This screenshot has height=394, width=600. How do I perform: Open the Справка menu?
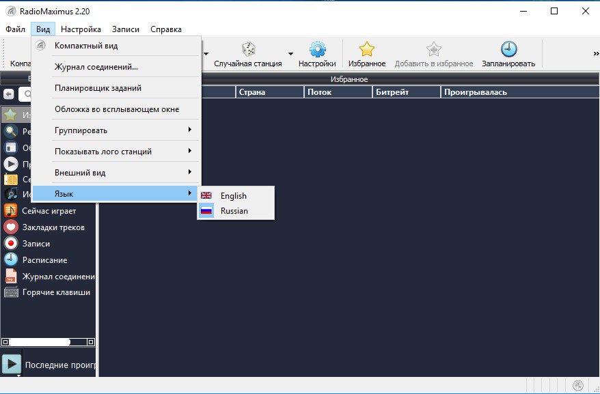166,29
